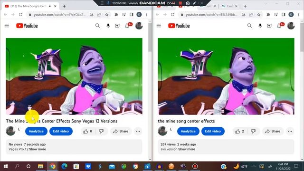Screen dimensions: 304x171
Task: Click Share button under left video
Action: [121, 131]
